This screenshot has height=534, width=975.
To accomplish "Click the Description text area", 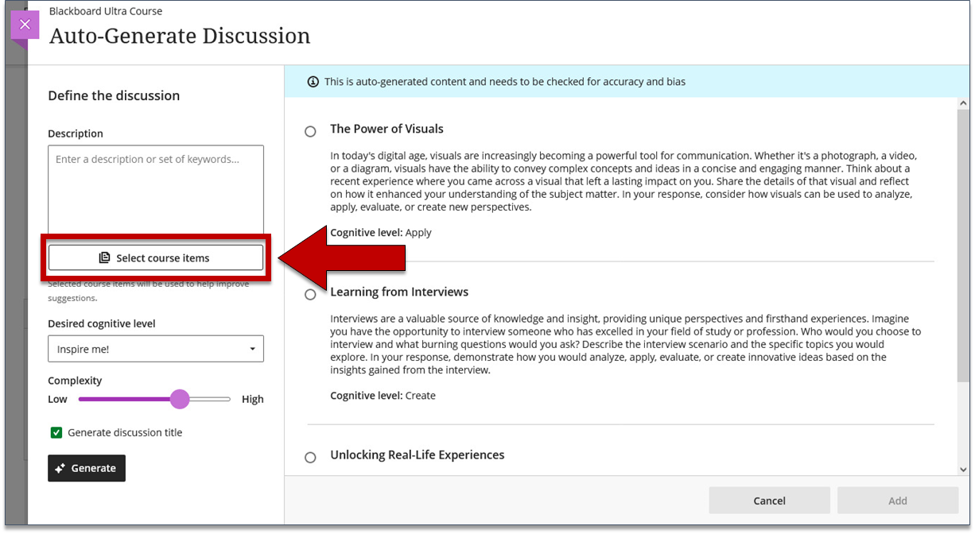I will (x=156, y=190).
